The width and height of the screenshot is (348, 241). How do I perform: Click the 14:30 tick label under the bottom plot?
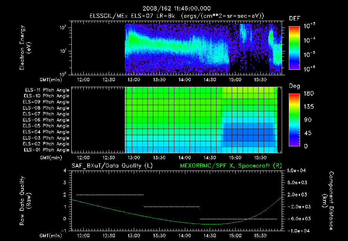(210, 236)
